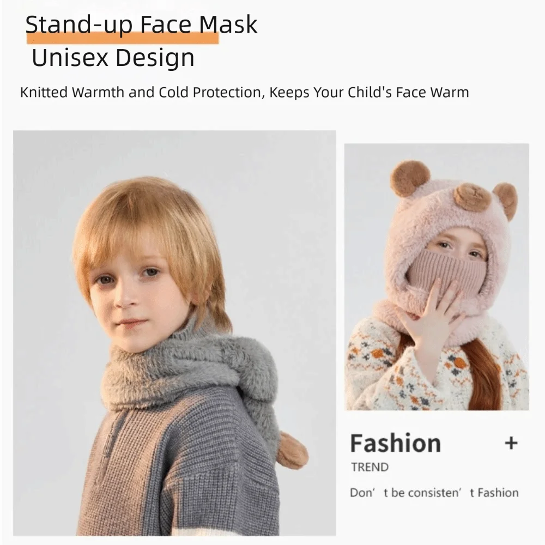Click the "Unisex Design" subtitle text
Image resolution: width=545 pixels, height=545 pixels.
pyautogui.click(x=113, y=58)
